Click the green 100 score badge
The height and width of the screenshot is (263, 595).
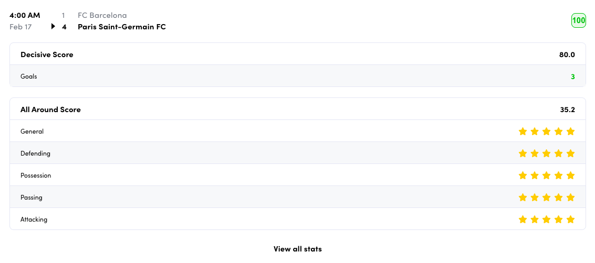578,21
